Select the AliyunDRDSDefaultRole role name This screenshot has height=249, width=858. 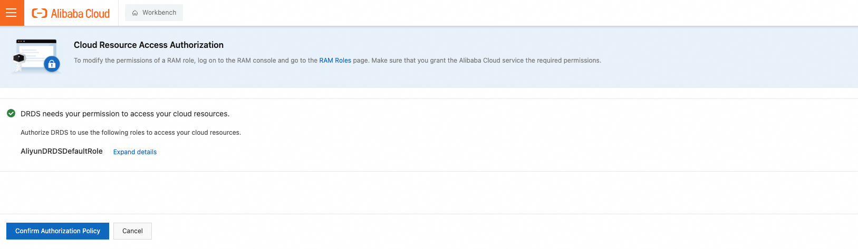click(x=62, y=151)
